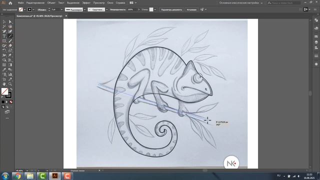Select the Gradient tool
Screen dimensions: 320x180
pyautogui.click(x=10, y=65)
